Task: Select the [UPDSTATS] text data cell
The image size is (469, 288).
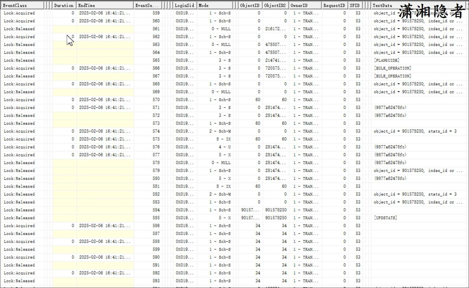Action: click(385, 218)
